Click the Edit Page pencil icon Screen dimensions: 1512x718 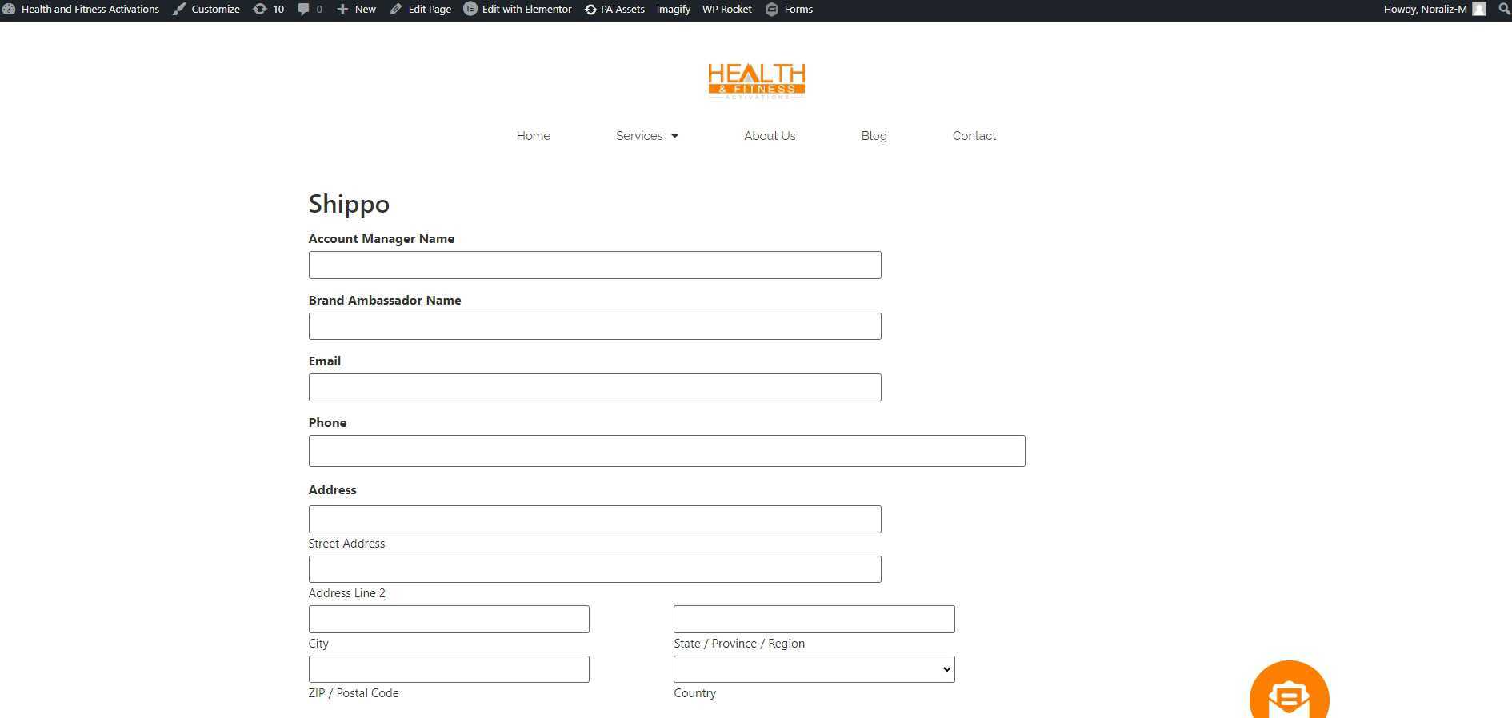point(396,10)
